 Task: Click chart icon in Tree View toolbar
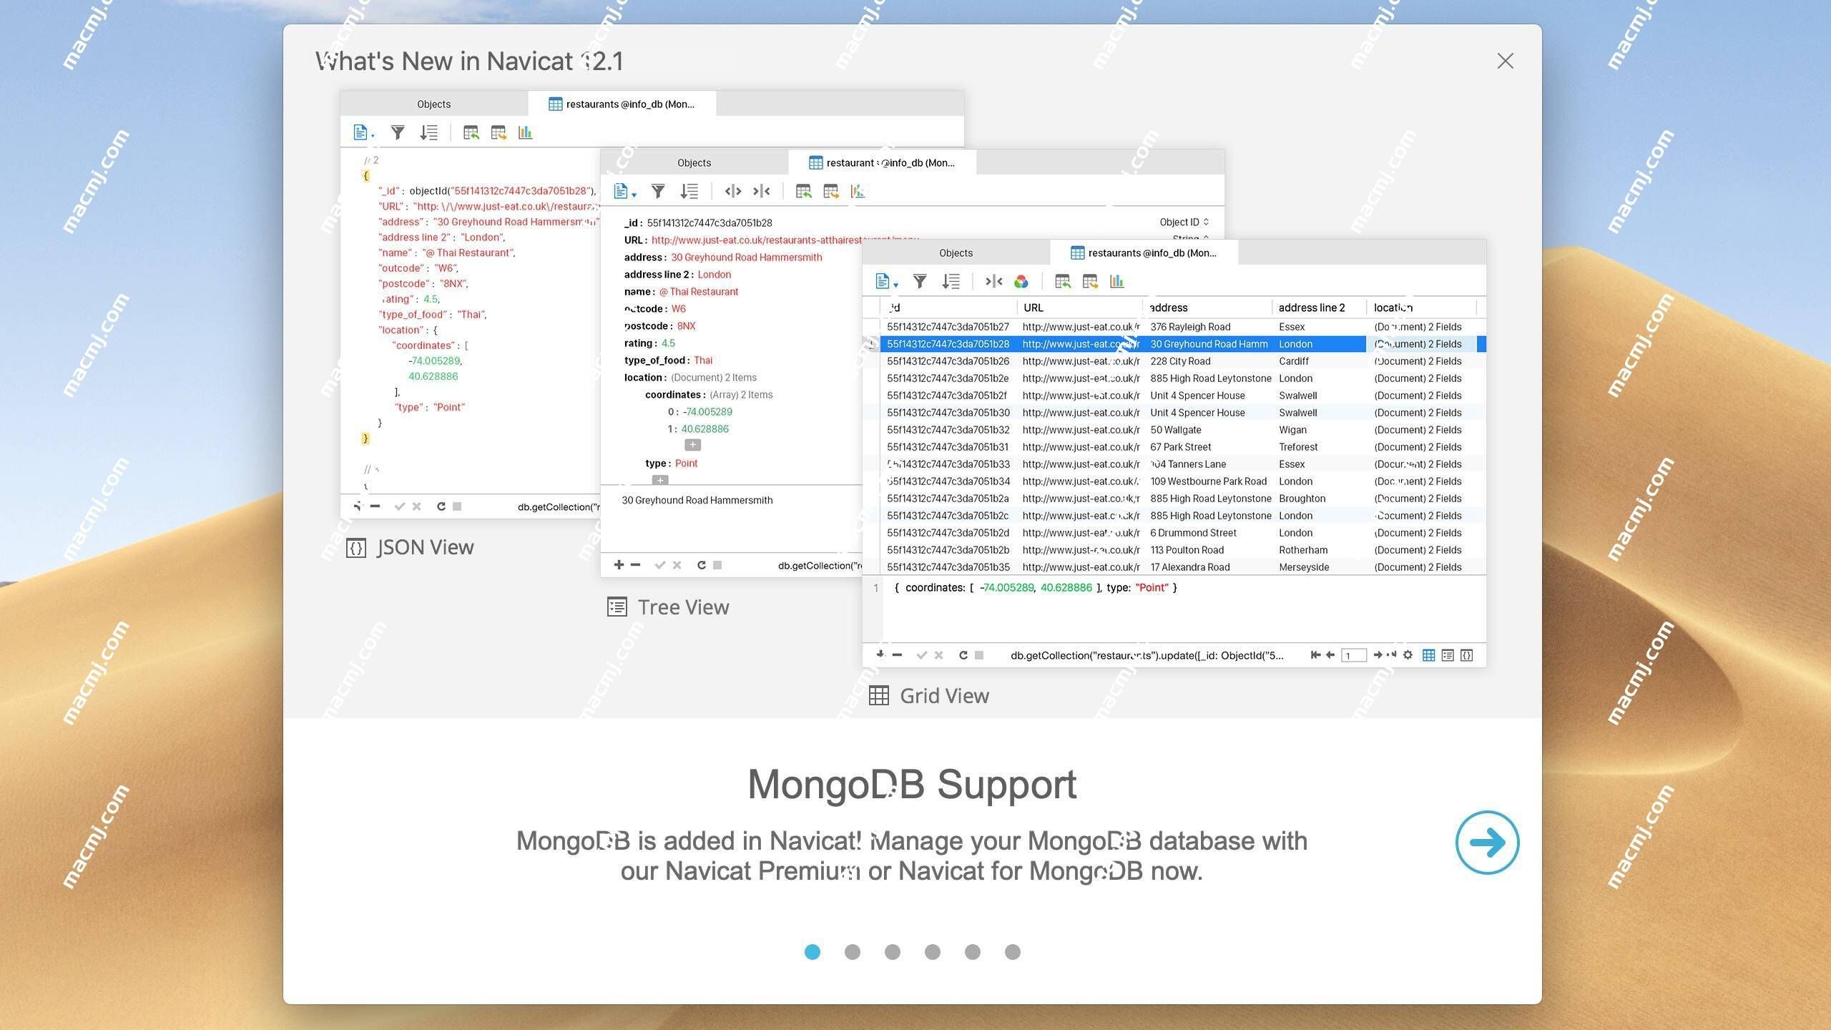click(x=857, y=191)
